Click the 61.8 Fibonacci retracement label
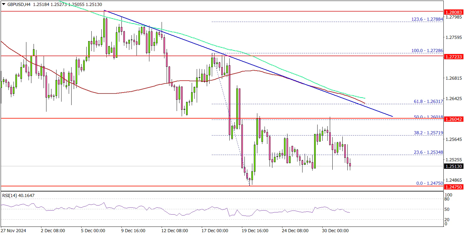The width and height of the screenshot is (466, 235). 428,101
